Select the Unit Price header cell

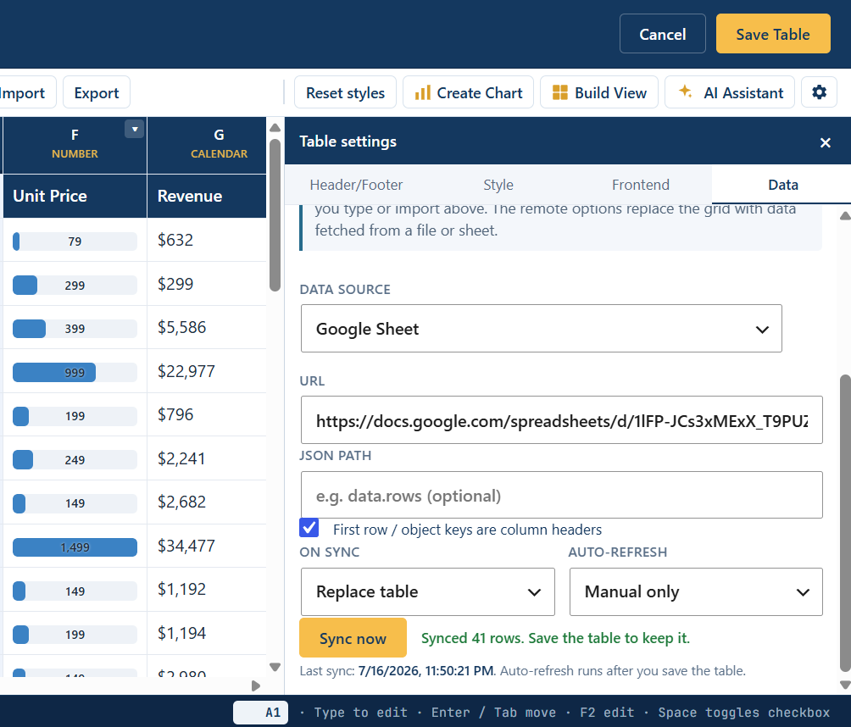[75, 196]
